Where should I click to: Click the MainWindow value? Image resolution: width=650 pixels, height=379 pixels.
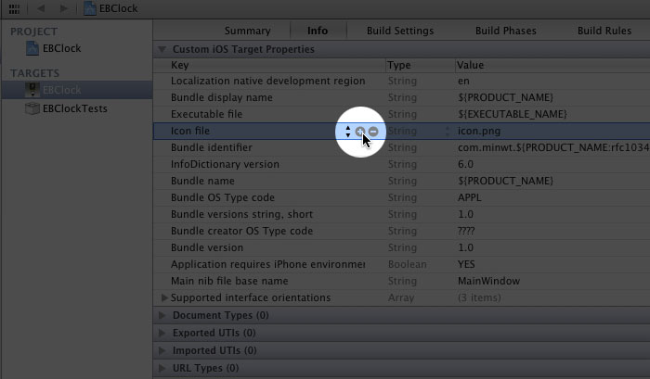click(488, 281)
